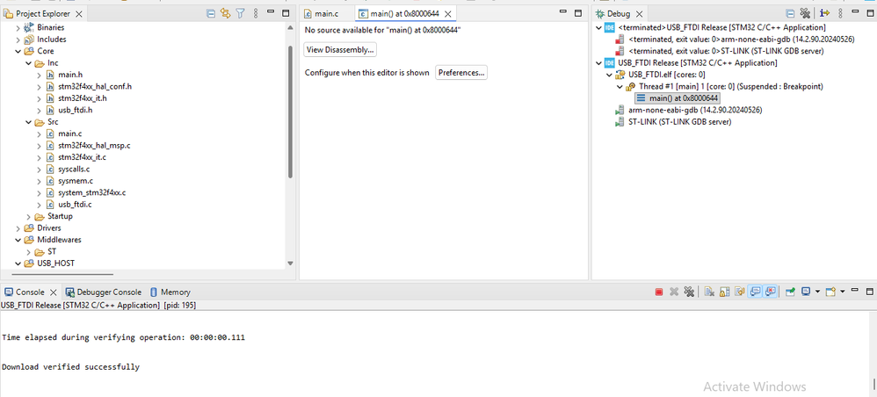Viewport: 877px width, 397px height.
Task: Open the Debug view menu (three dots)
Action: (x=841, y=13)
